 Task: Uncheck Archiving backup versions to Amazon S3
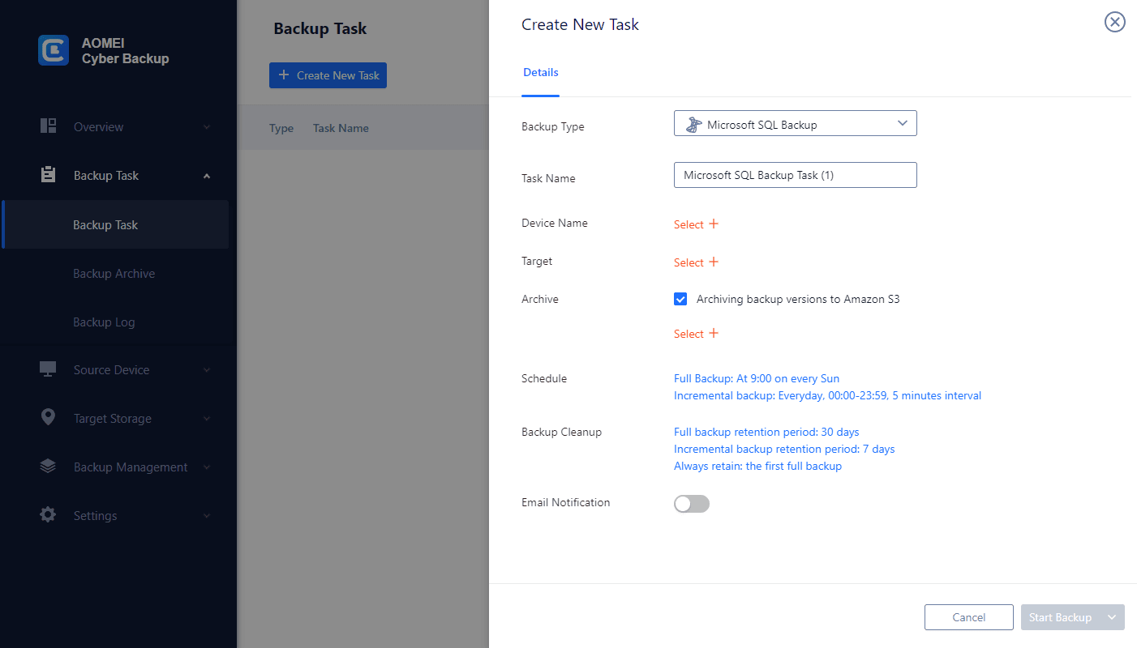coord(680,299)
